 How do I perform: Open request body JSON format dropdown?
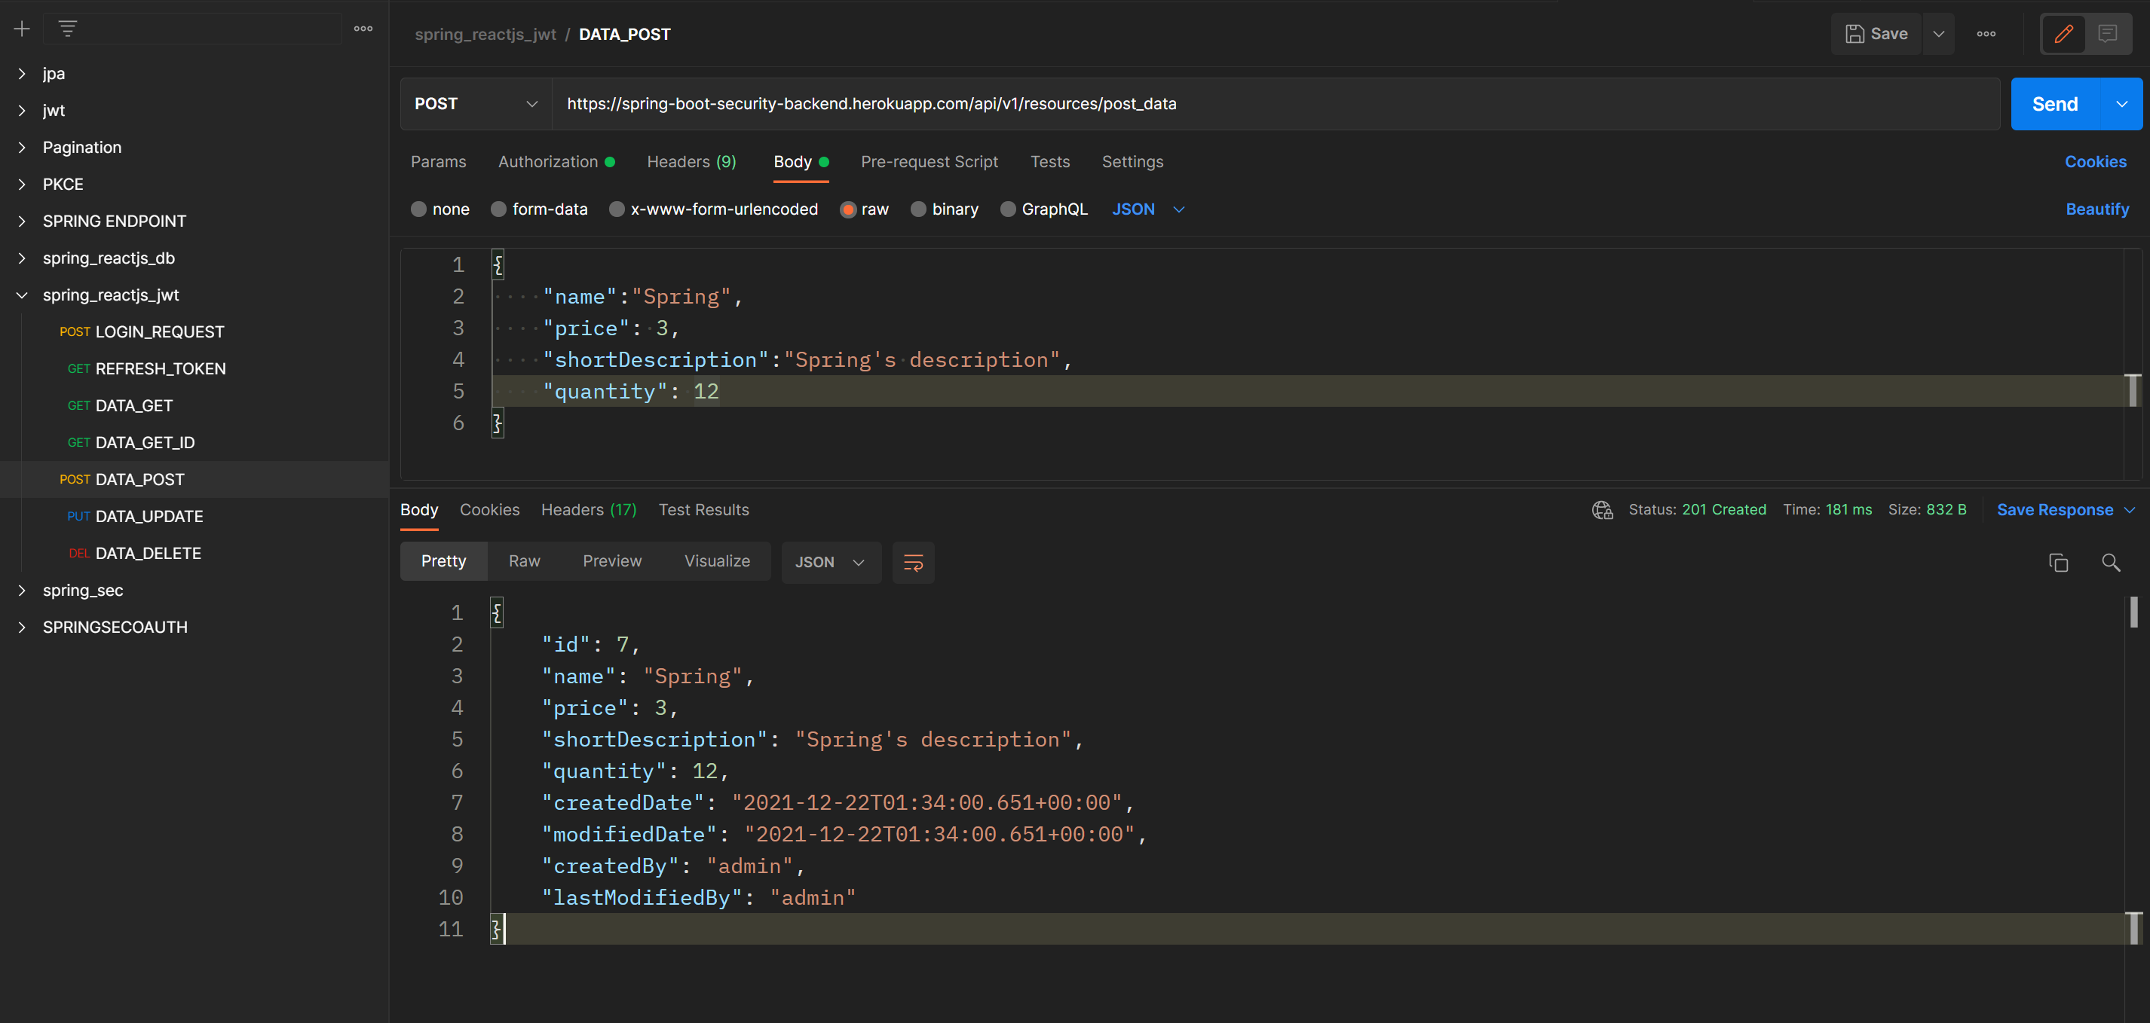(1147, 209)
